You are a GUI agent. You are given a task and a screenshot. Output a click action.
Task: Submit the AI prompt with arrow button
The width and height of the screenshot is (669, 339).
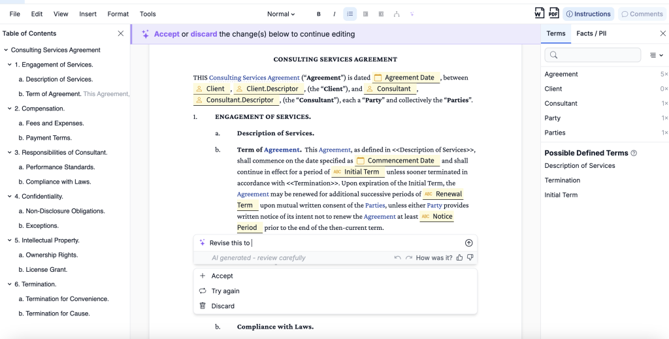(x=468, y=243)
